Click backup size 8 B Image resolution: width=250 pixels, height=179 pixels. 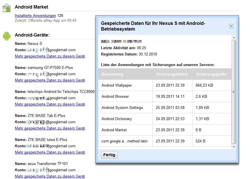tap(199, 130)
